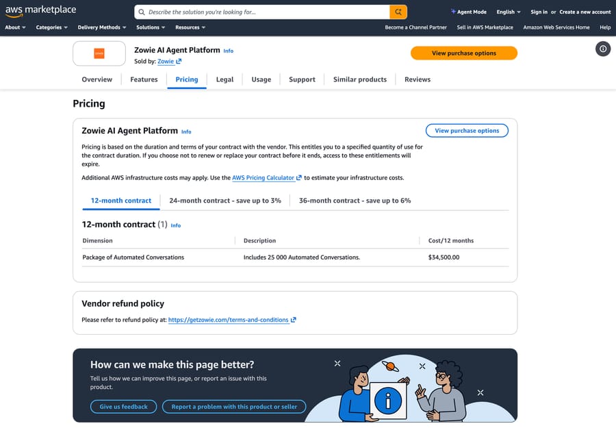This screenshot has height=428, width=616.
Task: Click Create a new account link
Action: [585, 12]
